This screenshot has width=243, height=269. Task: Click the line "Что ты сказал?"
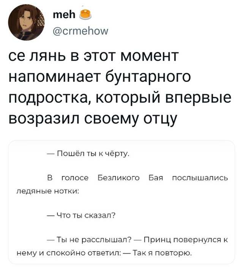coord(81,215)
